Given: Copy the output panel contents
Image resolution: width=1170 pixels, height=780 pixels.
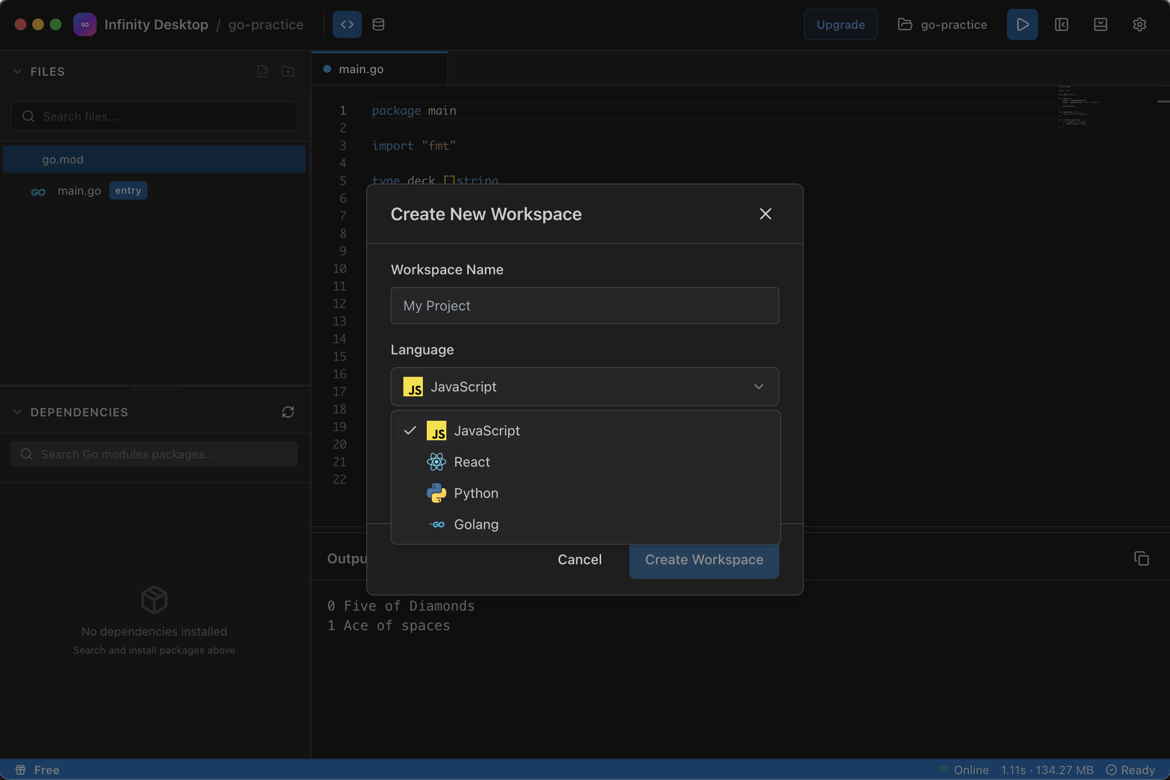Looking at the screenshot, I should pos(1141,558).
